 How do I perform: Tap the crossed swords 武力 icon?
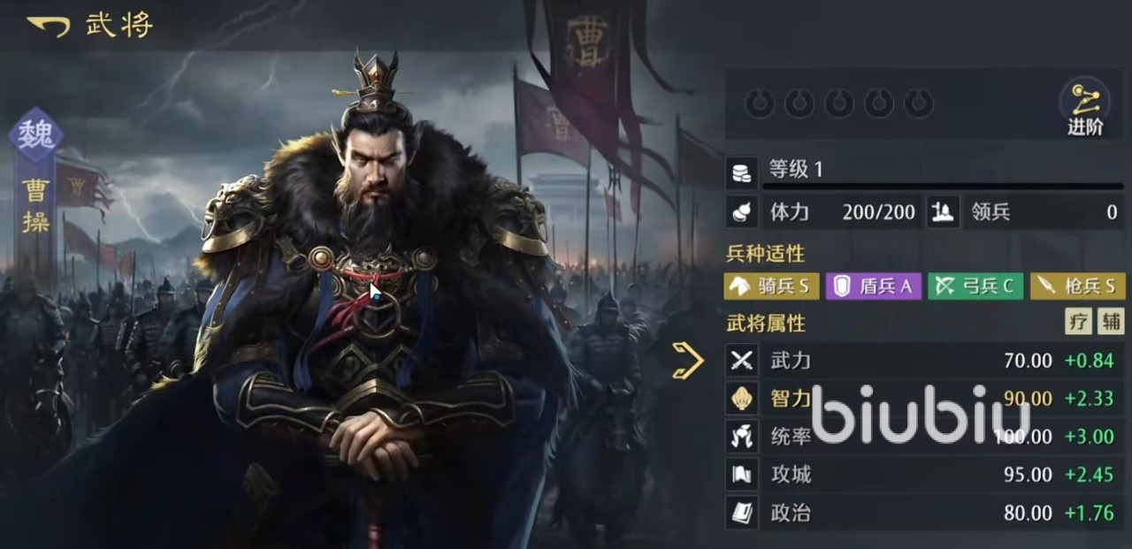tap(742, 361)
